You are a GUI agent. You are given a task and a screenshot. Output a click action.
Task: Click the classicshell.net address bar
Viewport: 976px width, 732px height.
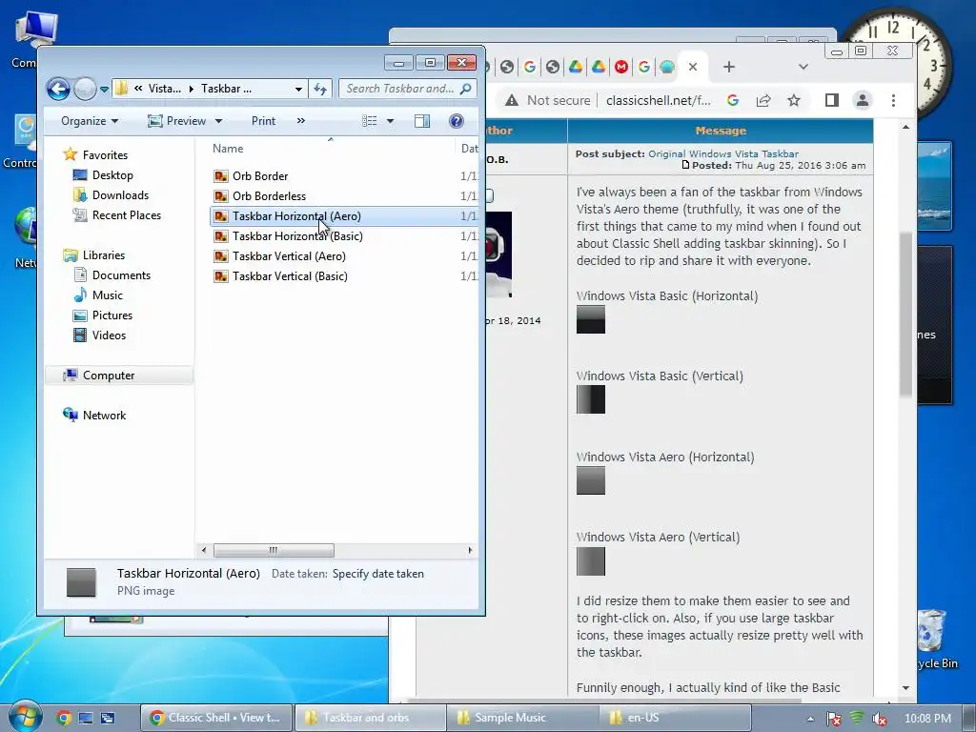(x=658, y=100)
